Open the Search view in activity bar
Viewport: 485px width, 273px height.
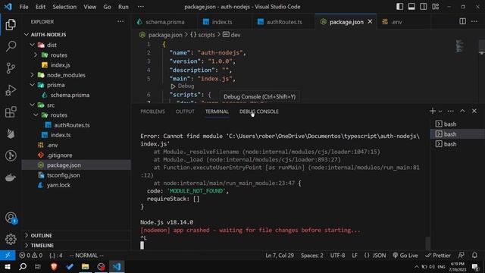(x=11, y=46)
